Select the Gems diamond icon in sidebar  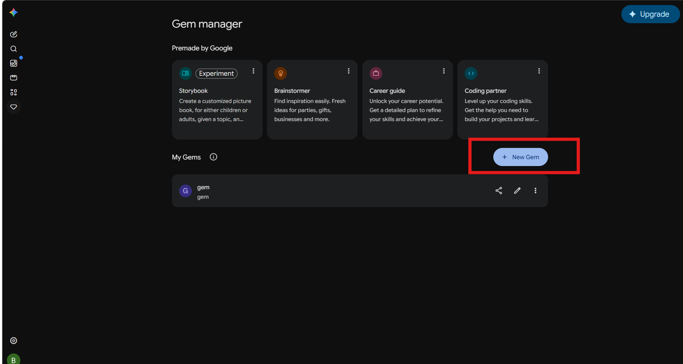coord(13,107)
